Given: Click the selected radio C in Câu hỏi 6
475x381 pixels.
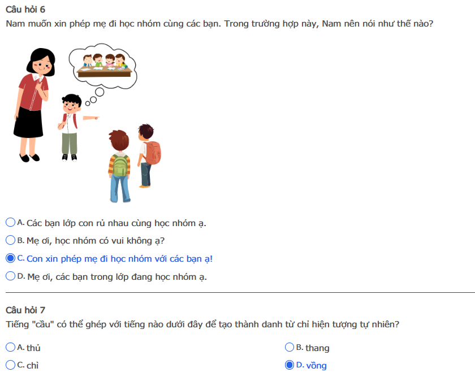Looking at the screenshot, I should click(10, 258).
